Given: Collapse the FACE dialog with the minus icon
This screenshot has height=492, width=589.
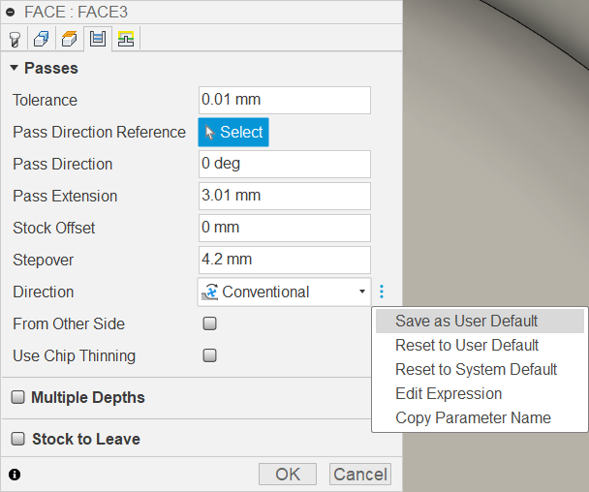Looking at the screenshot, I should [11, 12].
